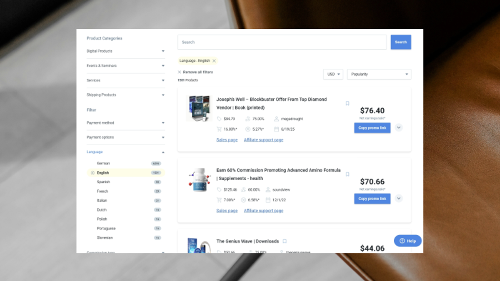
Task: Click the X icon beside Remove all filters
Action: pyautogui.click(x=180, y=72)
